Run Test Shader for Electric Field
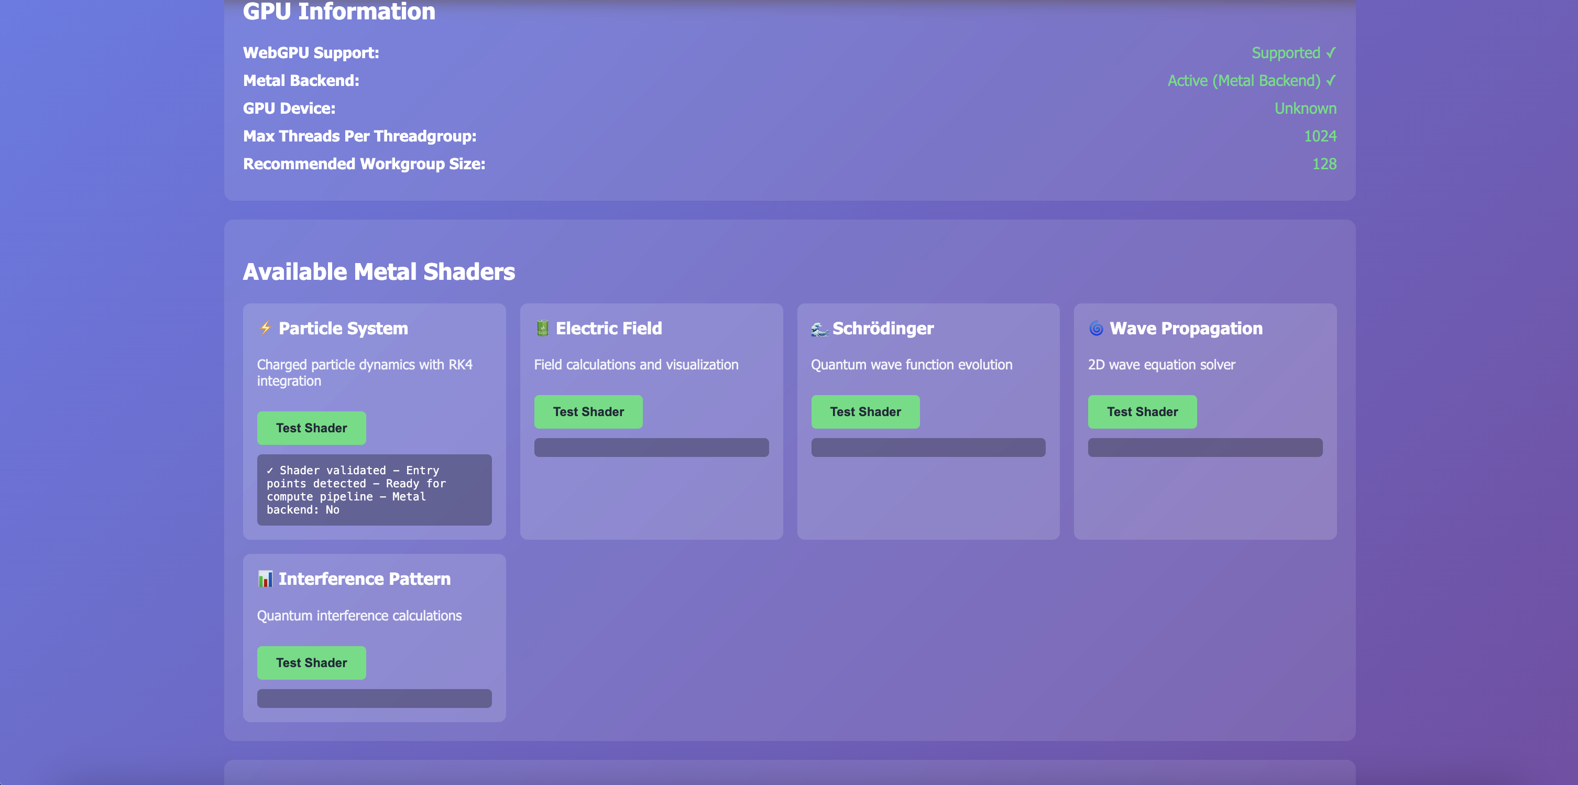Viewport: 1578px width, 785px height. coord(588,412)
